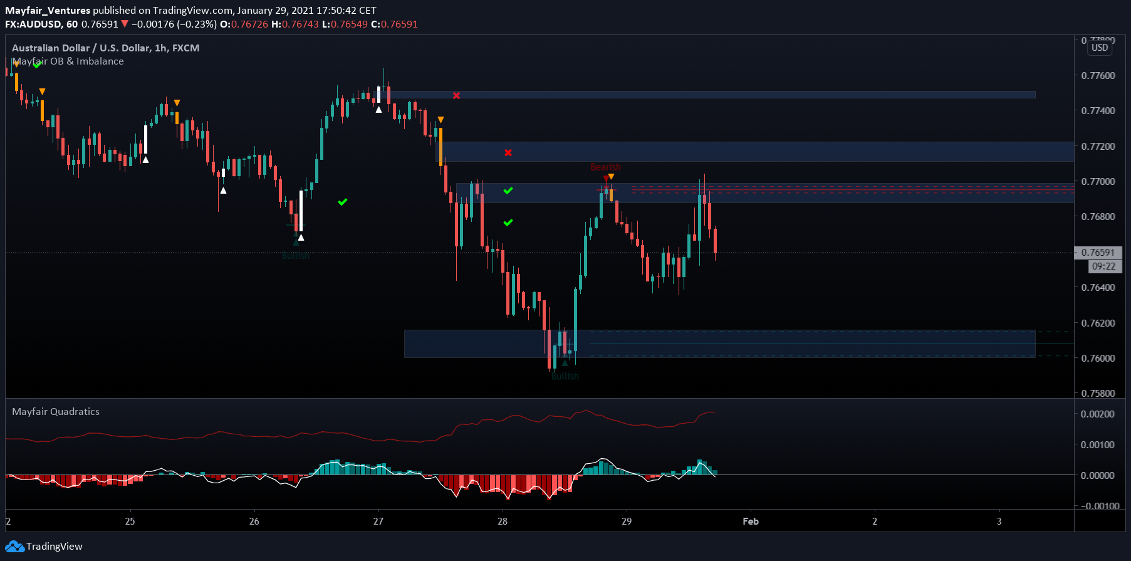Click the 0.00100 indicator scale label
Viewport: 1131px width, 561px height.
coord(1098,445)
